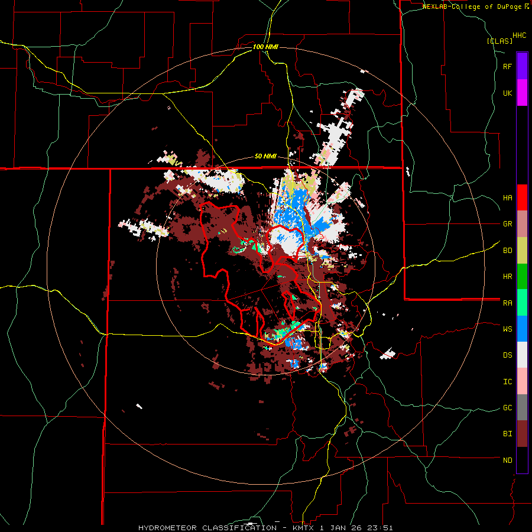This screenshot has width=532, height=532.
Task: Click the 50 NMI range ring label
Action: 265,157
